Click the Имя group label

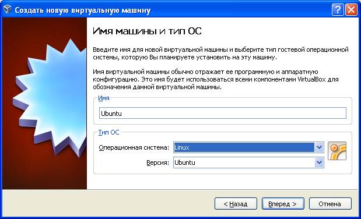point(104,98)
